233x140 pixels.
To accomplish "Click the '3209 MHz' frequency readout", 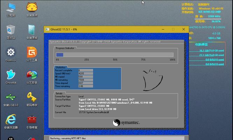I will 214,16.
